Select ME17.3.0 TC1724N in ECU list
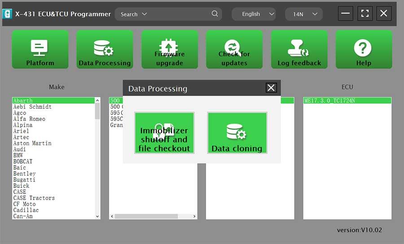The height and width of the screenshot is (244, 404). point(347,100)
